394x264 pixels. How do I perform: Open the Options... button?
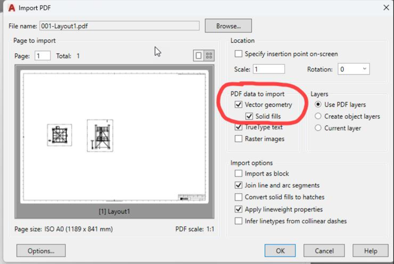click(x=41, y=251)
